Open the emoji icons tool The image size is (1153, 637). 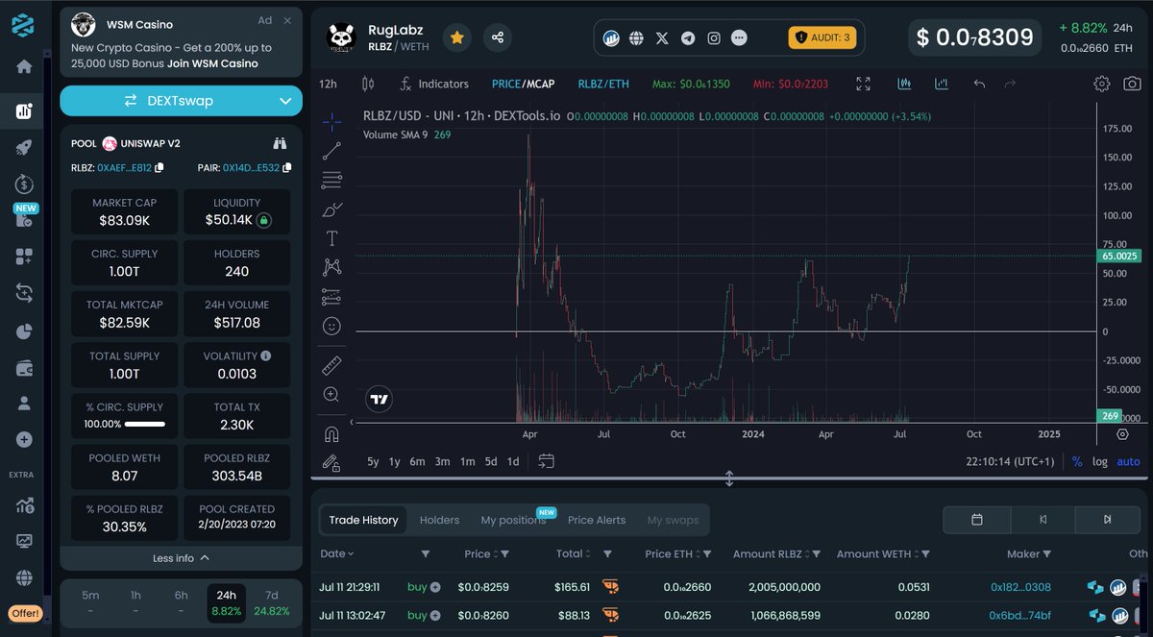331,327
